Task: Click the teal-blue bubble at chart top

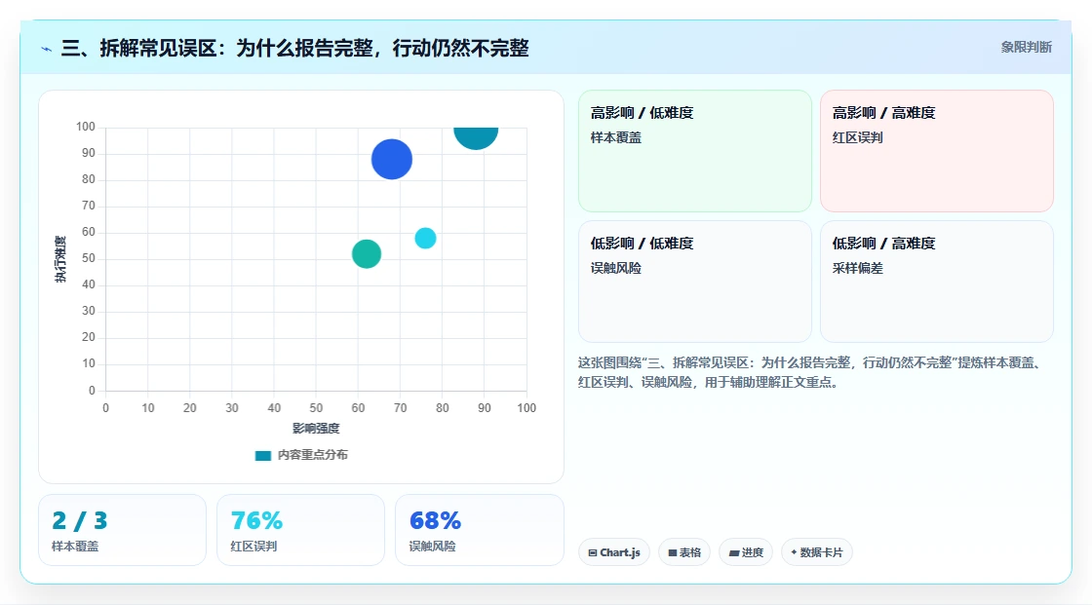Action: tap(476, 137)
